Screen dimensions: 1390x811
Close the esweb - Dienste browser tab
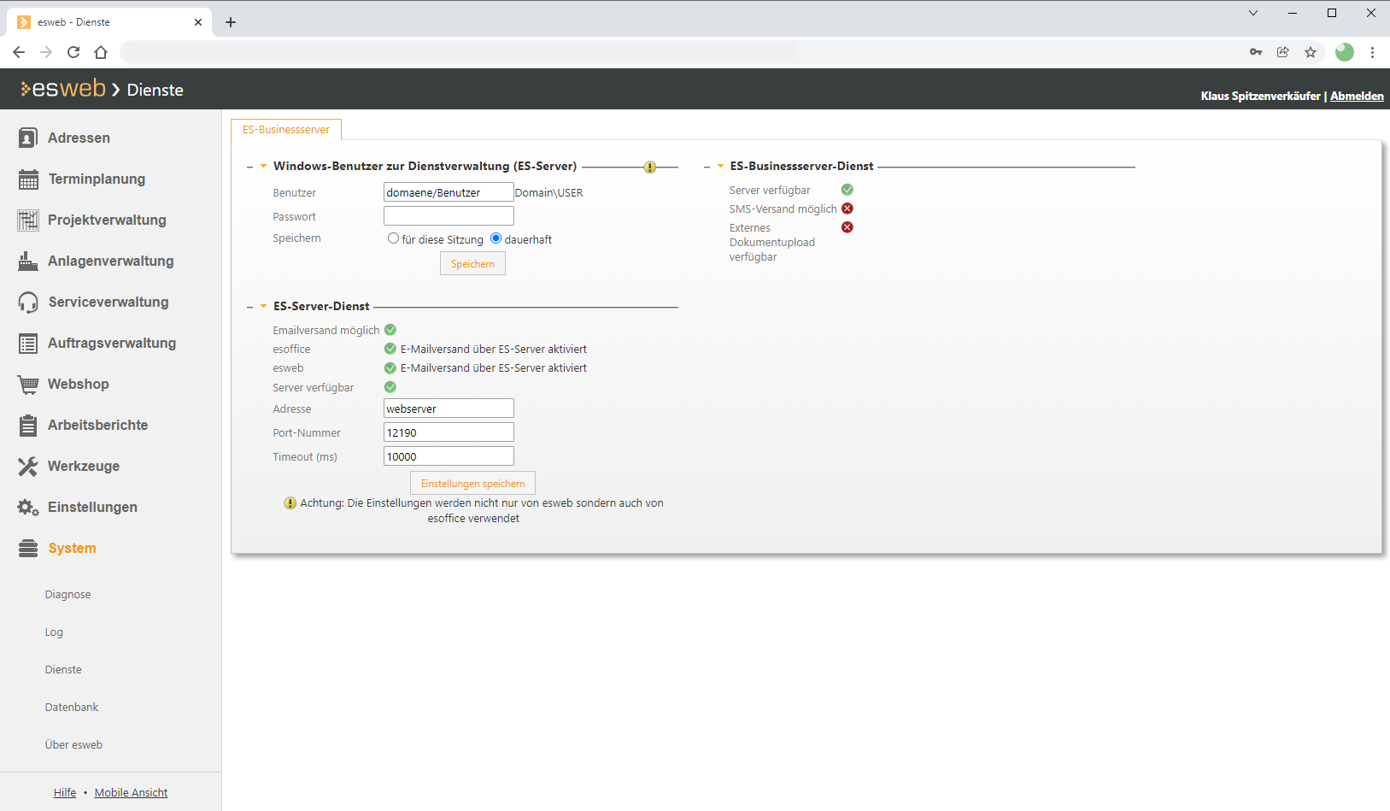[198, 22]
